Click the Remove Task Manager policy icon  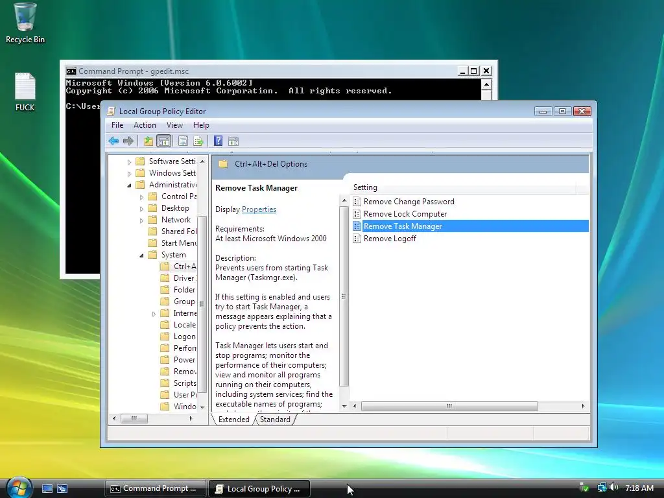coord(357,226)
